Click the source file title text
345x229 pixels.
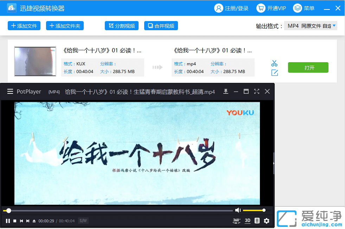(102, 51)
